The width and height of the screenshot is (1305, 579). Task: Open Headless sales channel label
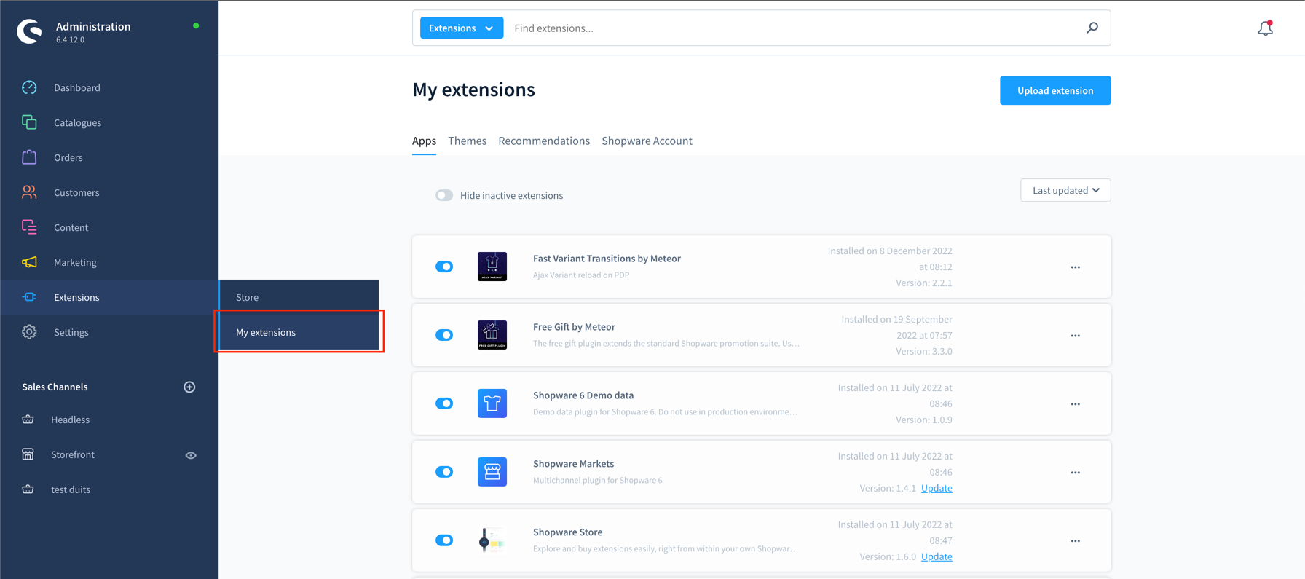tap(71, 420)
